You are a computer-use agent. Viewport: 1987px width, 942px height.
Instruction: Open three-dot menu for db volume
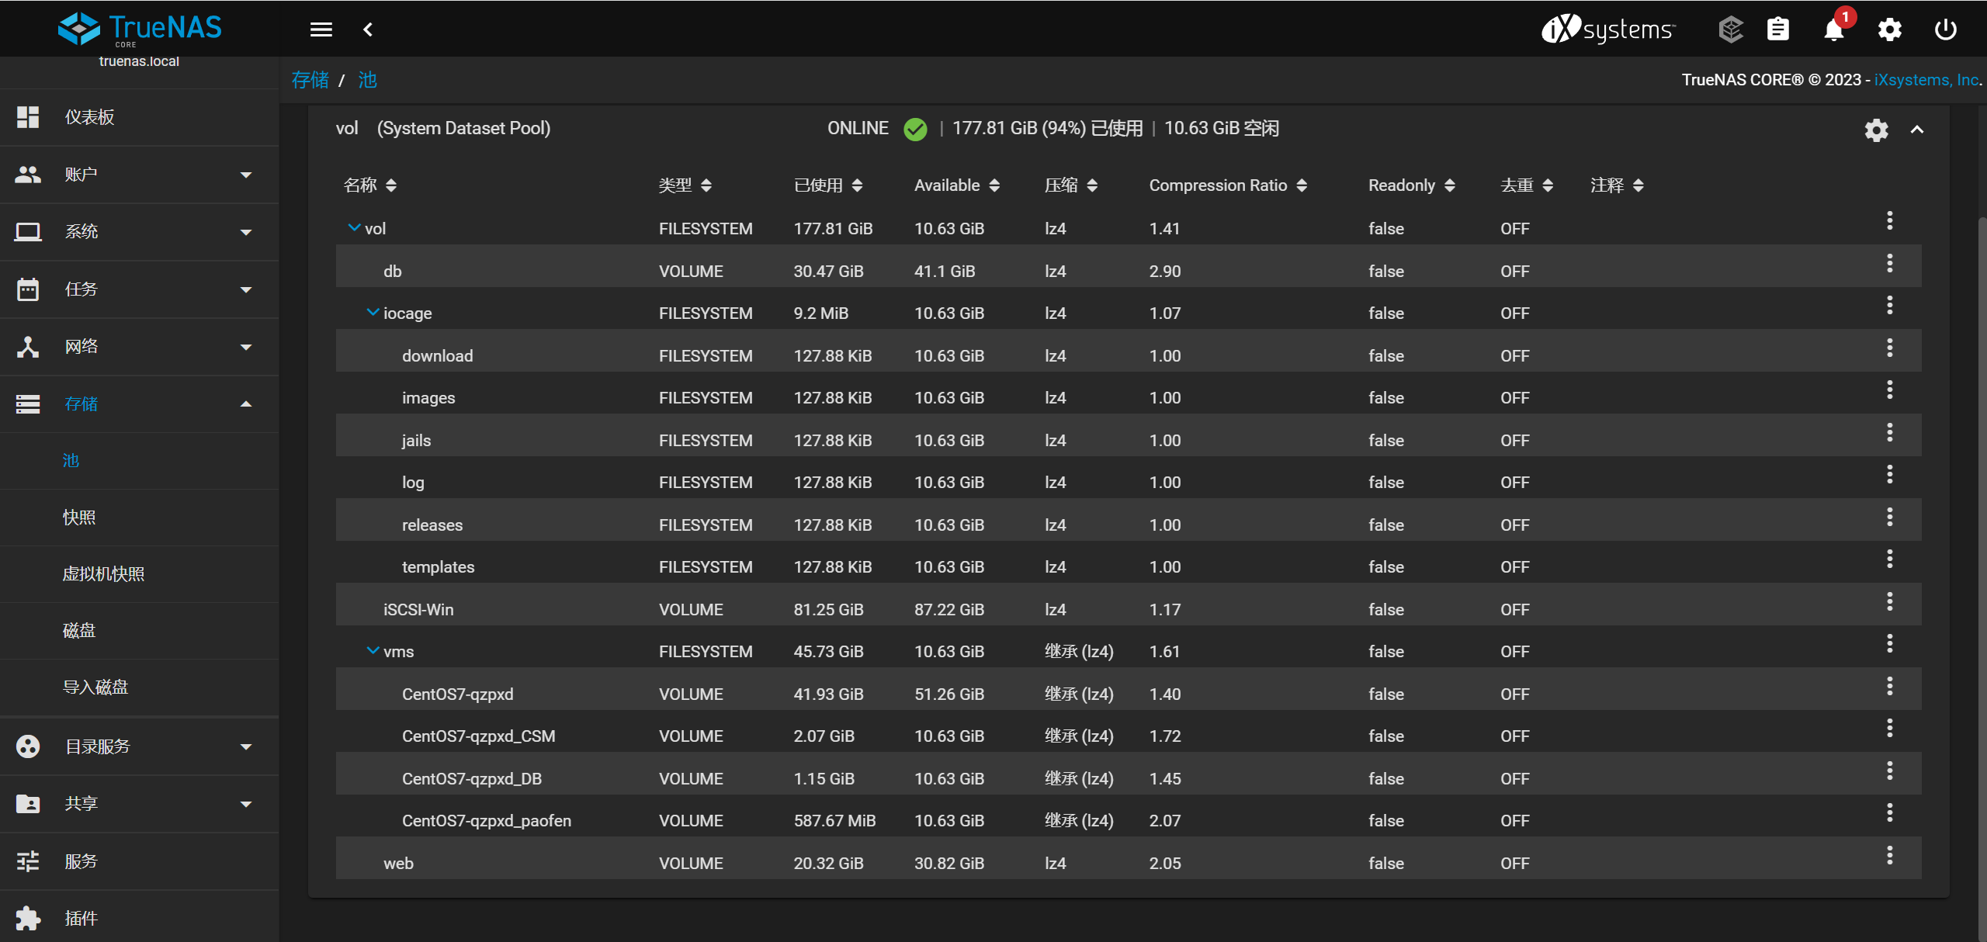click(1889, 264)
